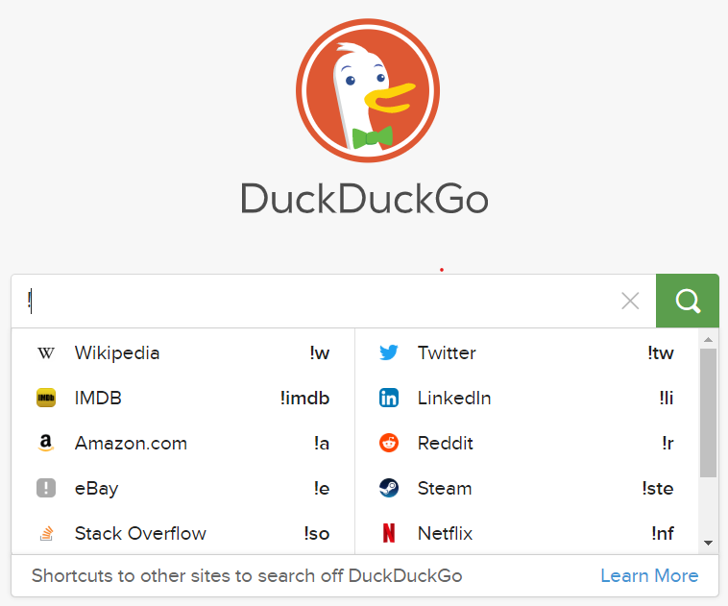Screen dimensions: 728x606
Task: Click the Amazon.com logo icon
Action: (46, 443)
